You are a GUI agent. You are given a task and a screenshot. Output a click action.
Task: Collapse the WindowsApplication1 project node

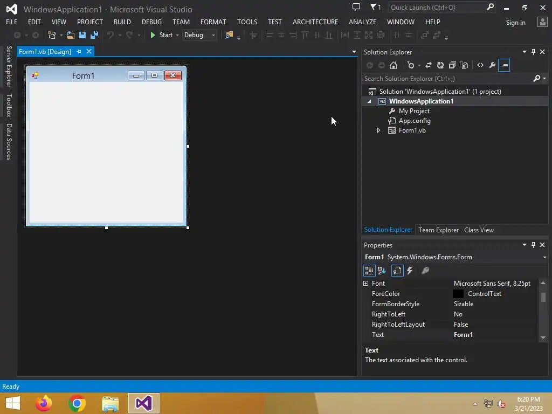(369, 101)
